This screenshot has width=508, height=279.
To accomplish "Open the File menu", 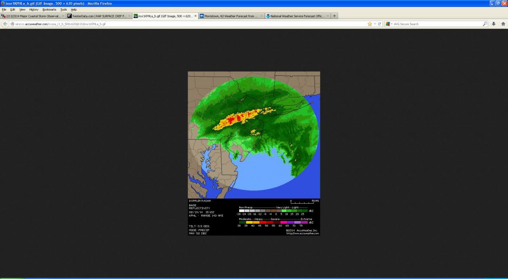I will (4, 9).
